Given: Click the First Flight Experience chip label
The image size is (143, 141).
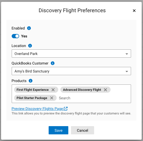Looking at the screenshot, I should 32,90.
